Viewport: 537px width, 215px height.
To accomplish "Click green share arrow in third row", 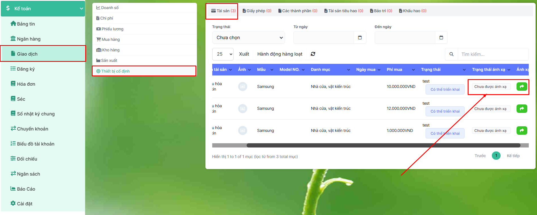I will pos(522,130).
